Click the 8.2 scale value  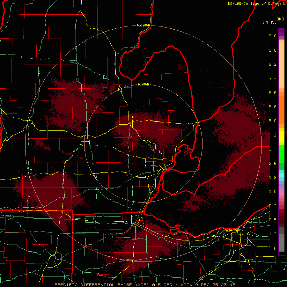(x=273, y=64)
